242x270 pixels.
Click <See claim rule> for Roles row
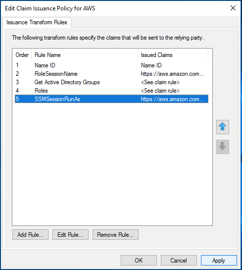point(160,91)
